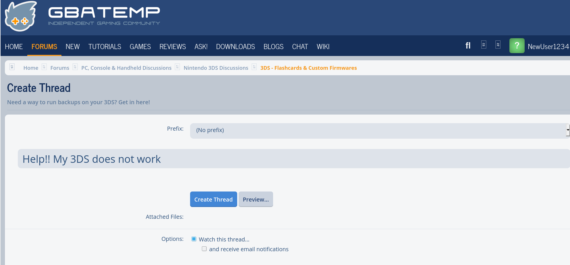This screenshot has height=265, width=570.
Task: Follow the Home breadcrumb link
Action: [x=31, y=68]
